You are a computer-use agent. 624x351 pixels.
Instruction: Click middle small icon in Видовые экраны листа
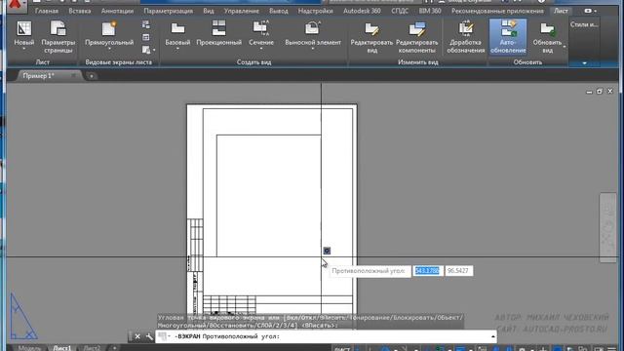pyautogui.click(x=146, y=37)
